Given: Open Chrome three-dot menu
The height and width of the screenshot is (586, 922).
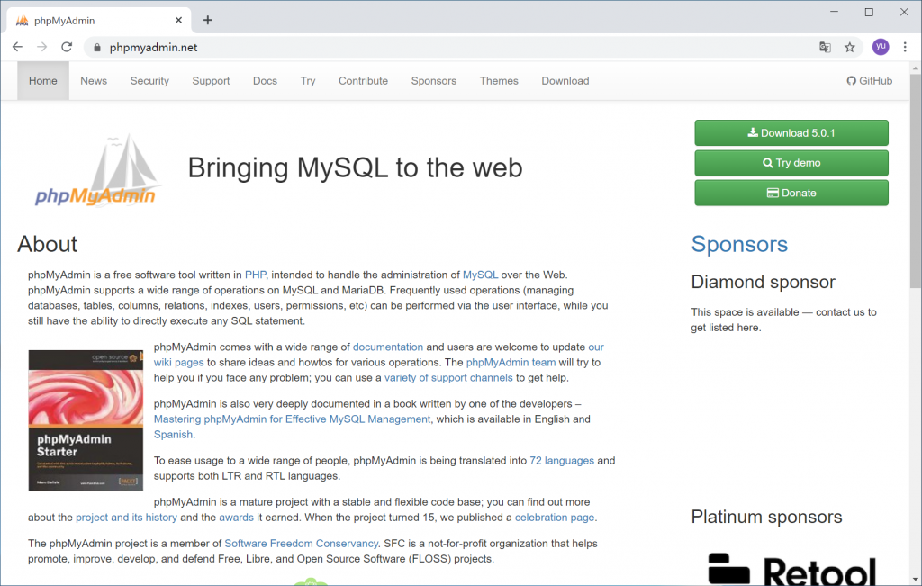Looking at the screenshot, I should click(905, 48).
